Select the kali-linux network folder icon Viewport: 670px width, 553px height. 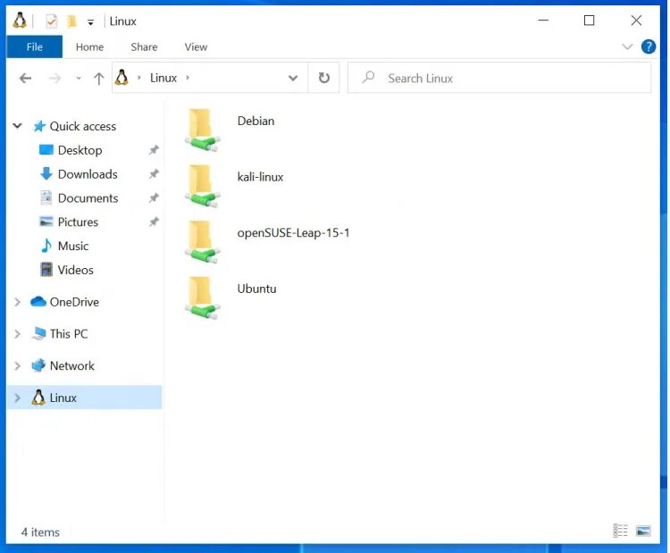coord(203,187)
